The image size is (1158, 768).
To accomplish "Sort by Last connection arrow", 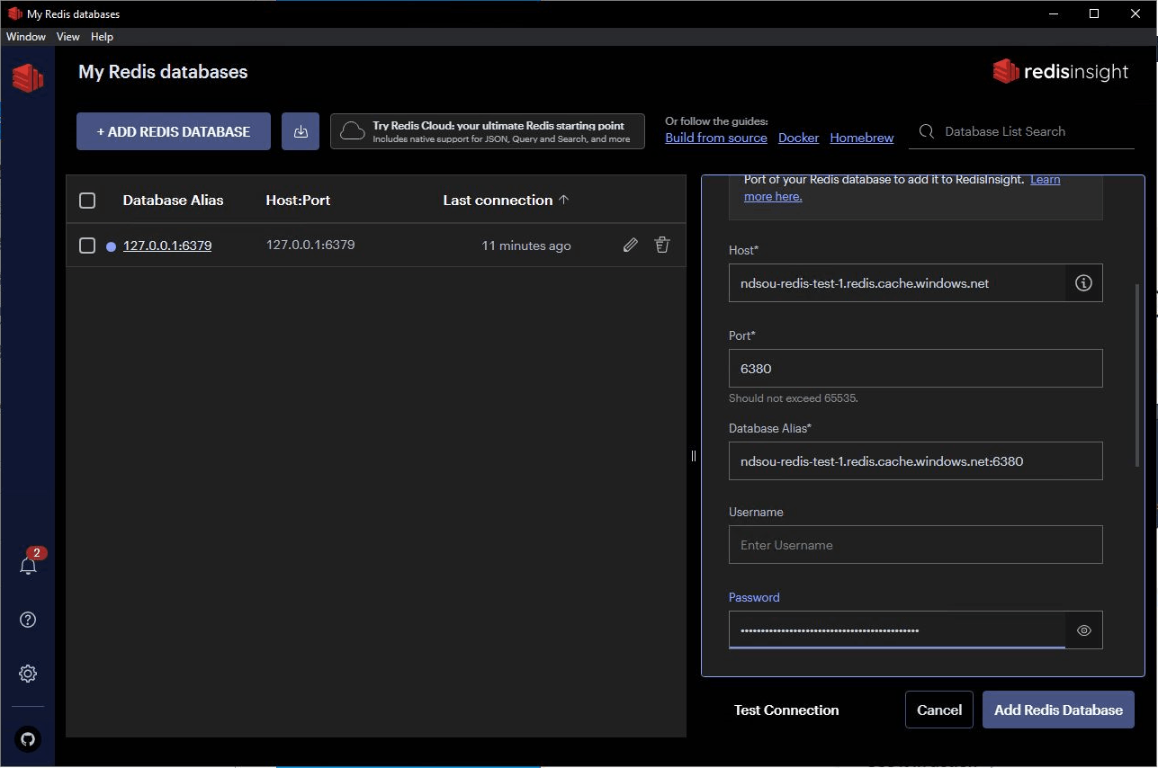I will pos(564,200).
